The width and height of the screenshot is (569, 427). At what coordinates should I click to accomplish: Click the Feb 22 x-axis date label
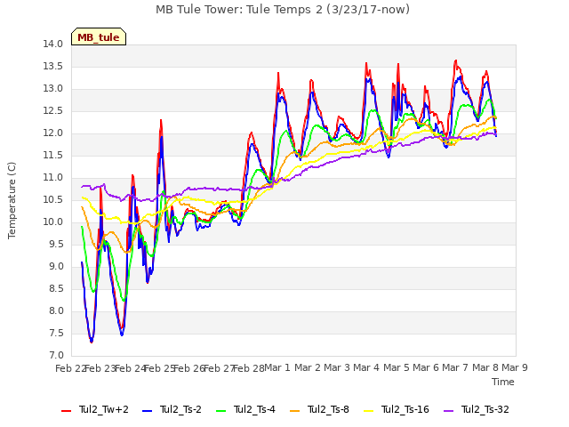[70, 368]
